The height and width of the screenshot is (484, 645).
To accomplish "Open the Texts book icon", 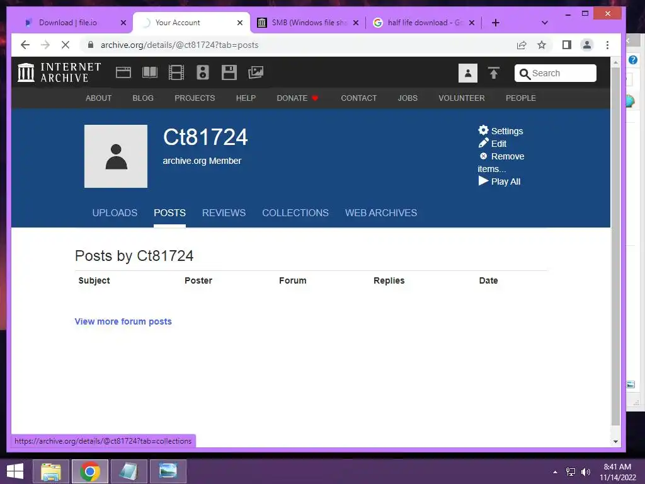I will (x=150, y=73).
